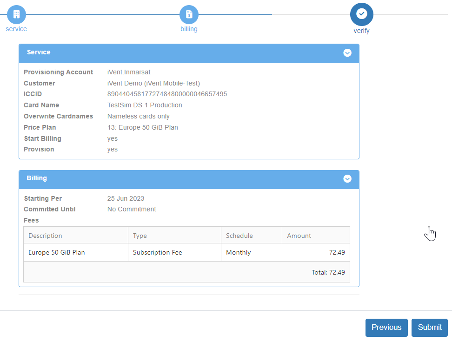Image resolution: width=452 pixels, height=341 pixels.
Task: Click the Description column header in Fees
Action: (45, 236)
